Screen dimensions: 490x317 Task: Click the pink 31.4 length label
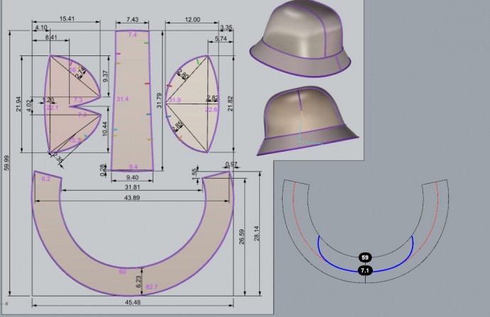(122, 99)
